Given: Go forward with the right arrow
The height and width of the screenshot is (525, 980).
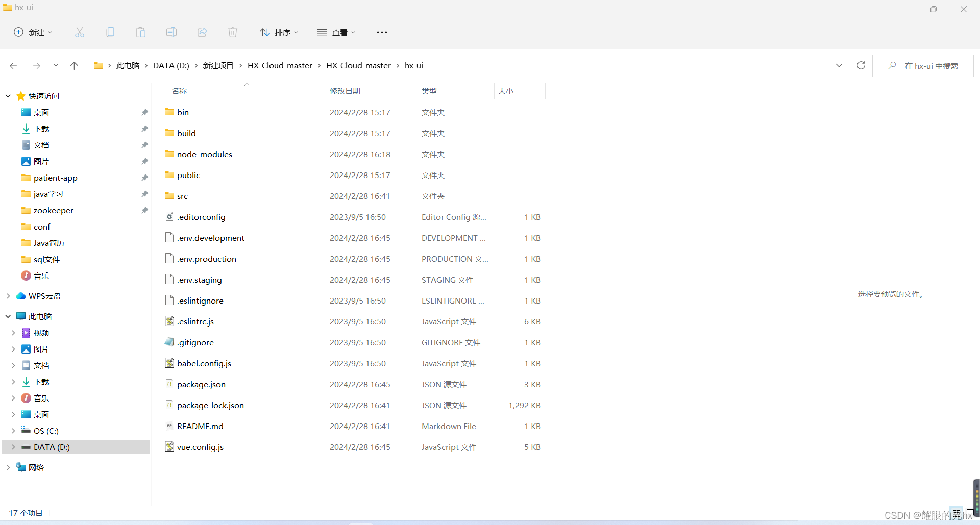Looking at the screenshot, I should click(x=37, y=66).
